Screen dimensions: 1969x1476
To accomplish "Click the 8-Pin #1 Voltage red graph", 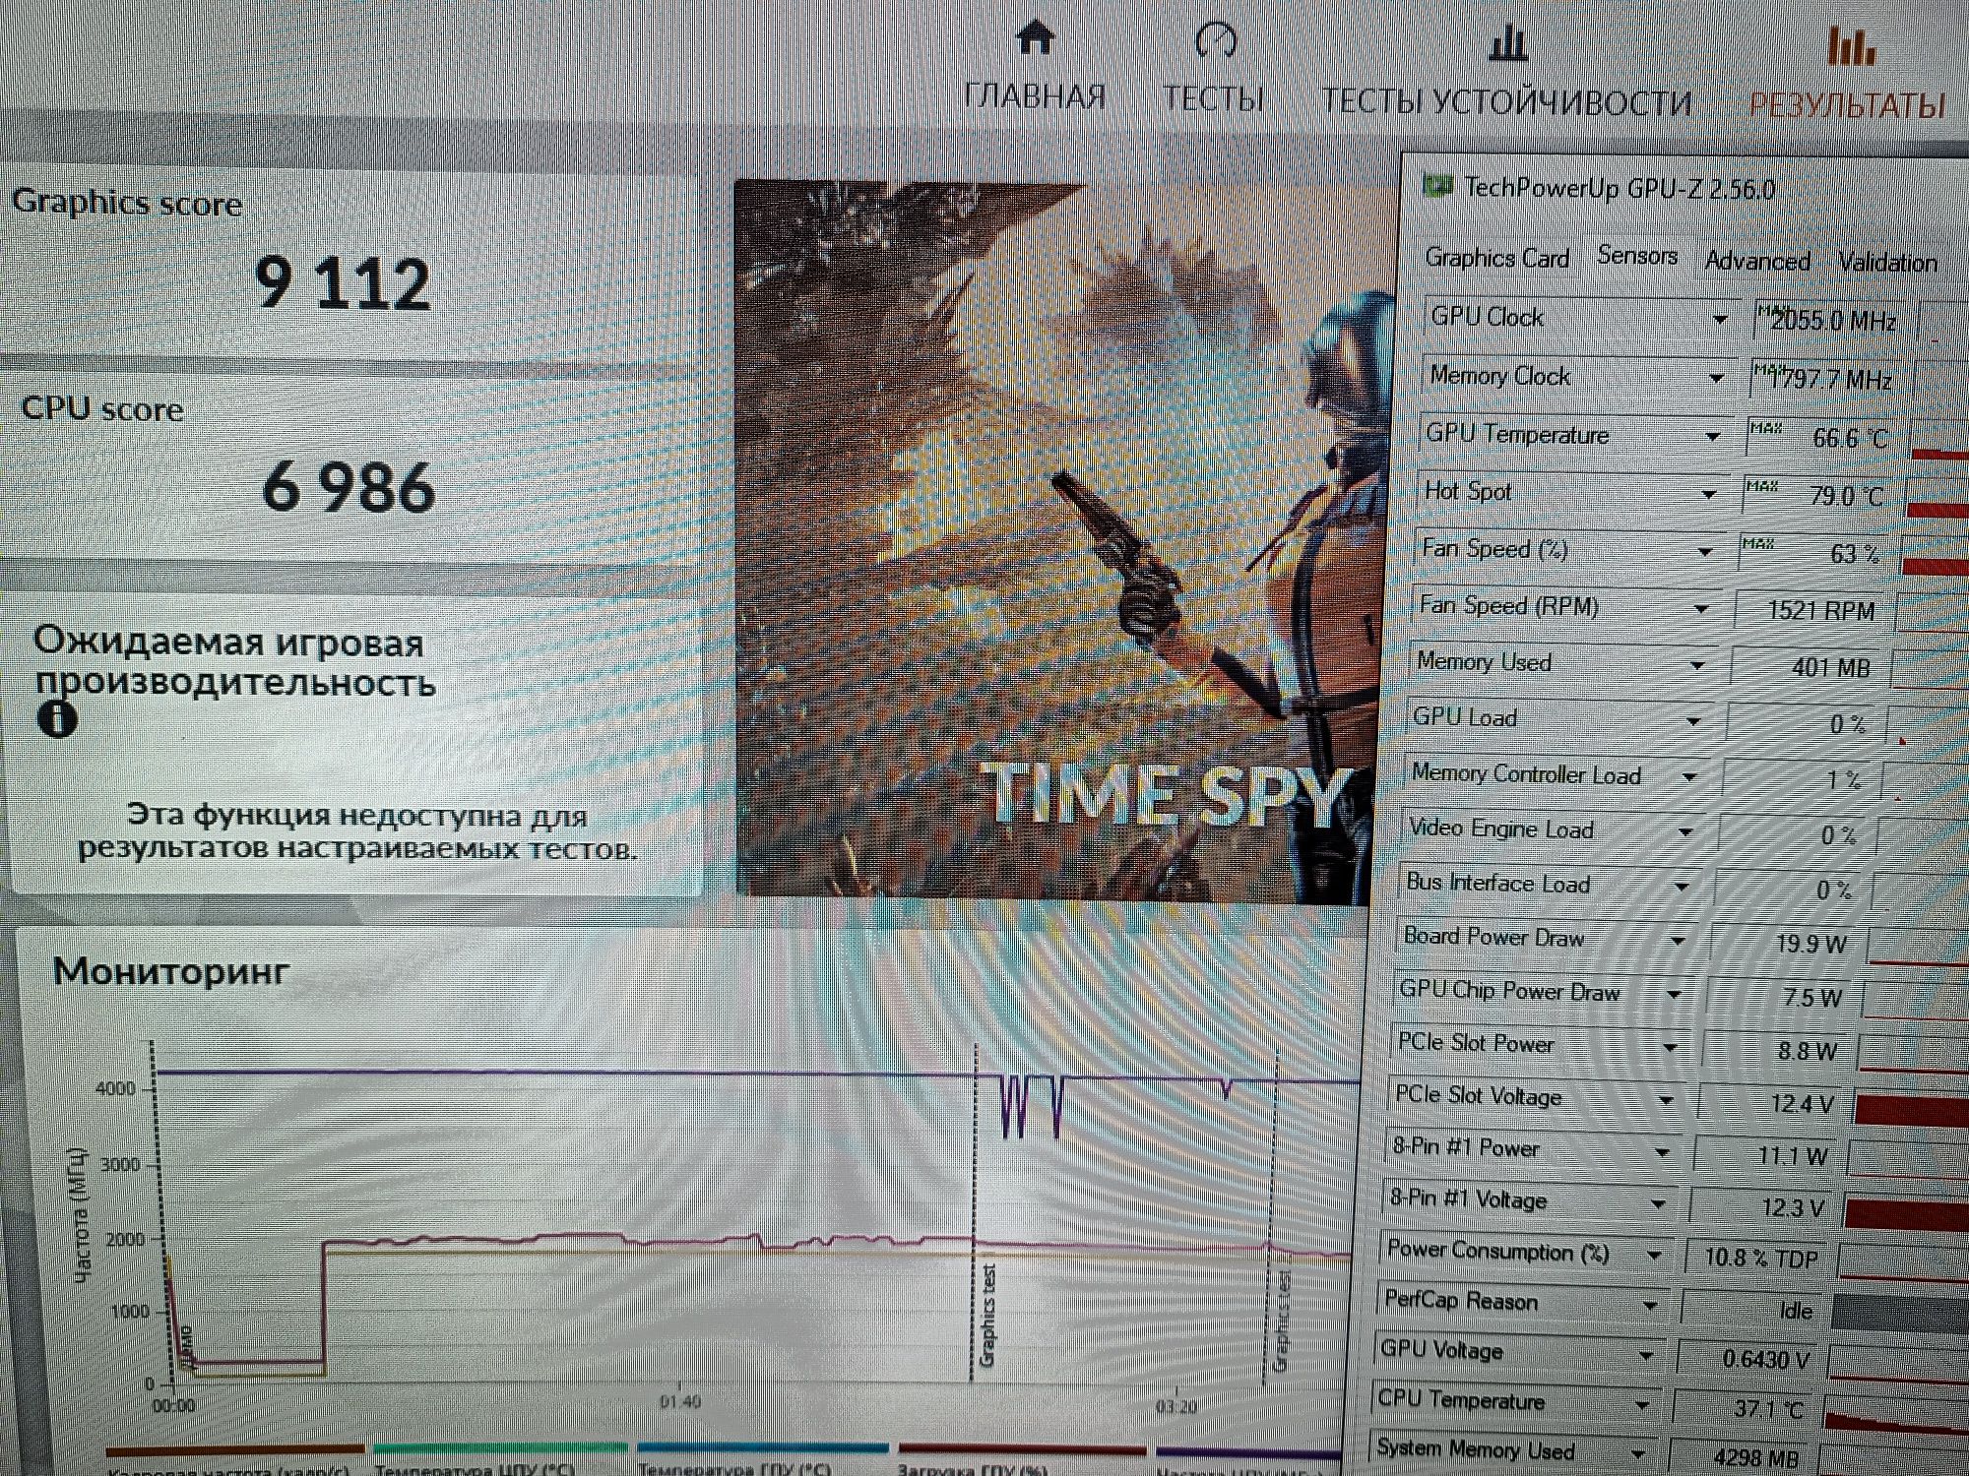I will click(x=1905, y=1213).
